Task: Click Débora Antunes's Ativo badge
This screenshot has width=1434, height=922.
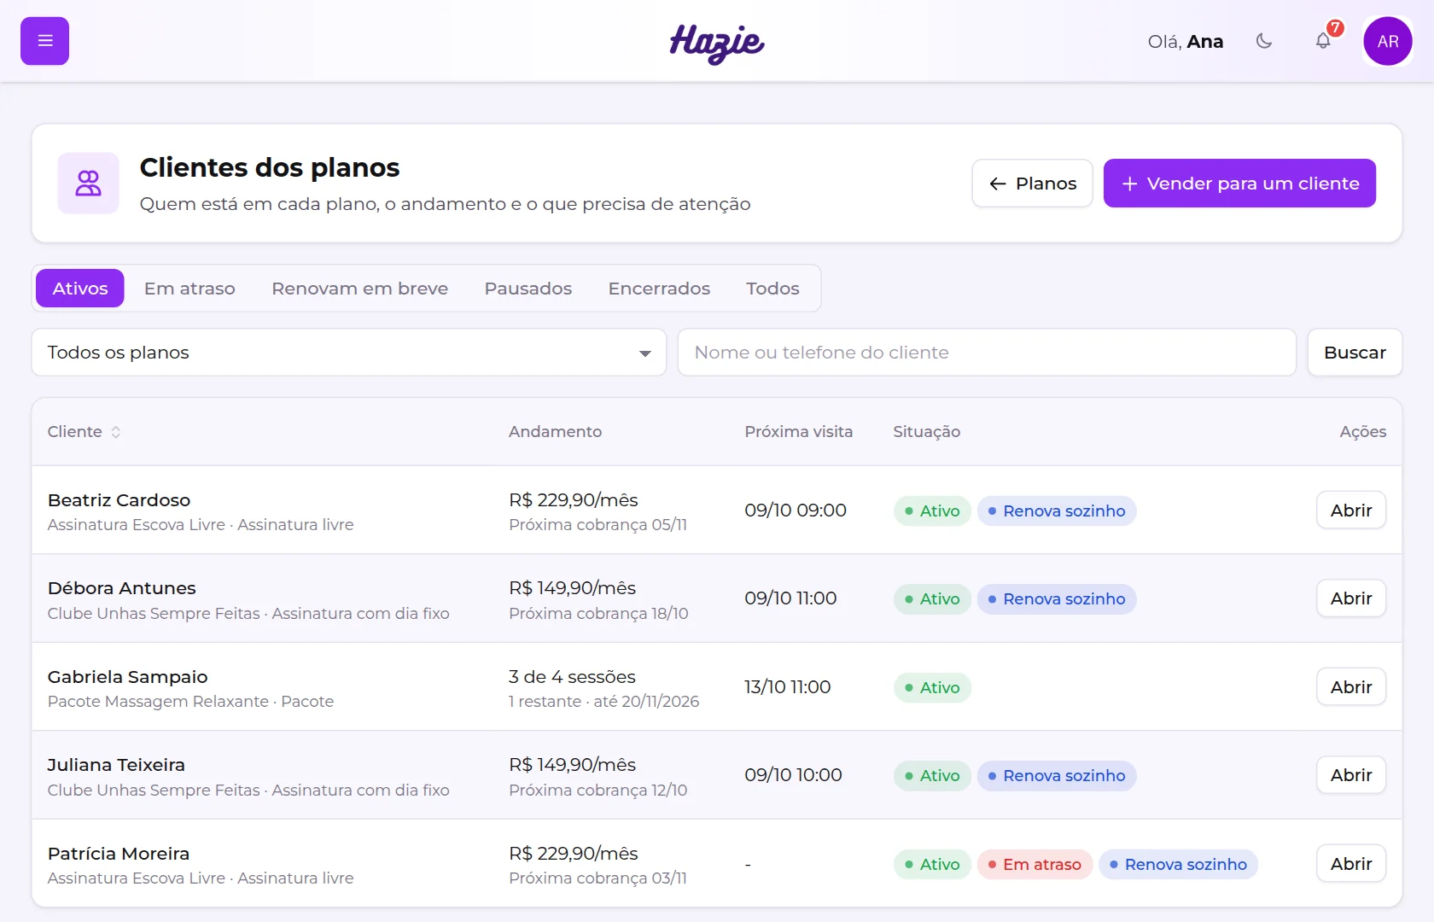Action: pyautogui.click(x=932, y=599)
